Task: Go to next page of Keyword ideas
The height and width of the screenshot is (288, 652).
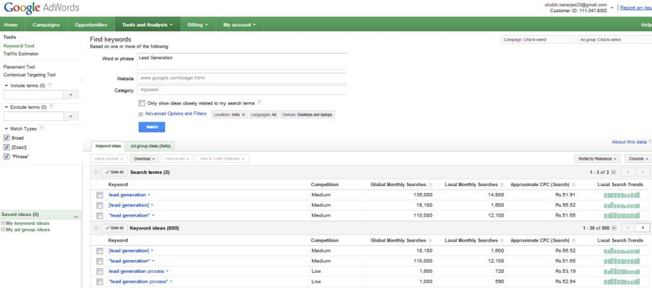Action: 642,227
